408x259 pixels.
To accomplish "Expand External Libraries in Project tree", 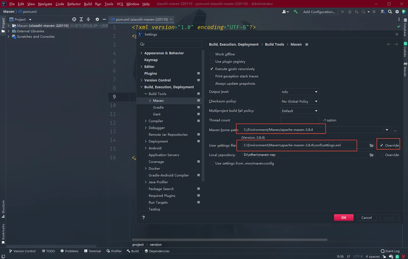I will pos(8,31).
